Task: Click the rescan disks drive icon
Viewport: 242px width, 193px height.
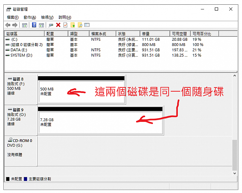Action: 51,25
